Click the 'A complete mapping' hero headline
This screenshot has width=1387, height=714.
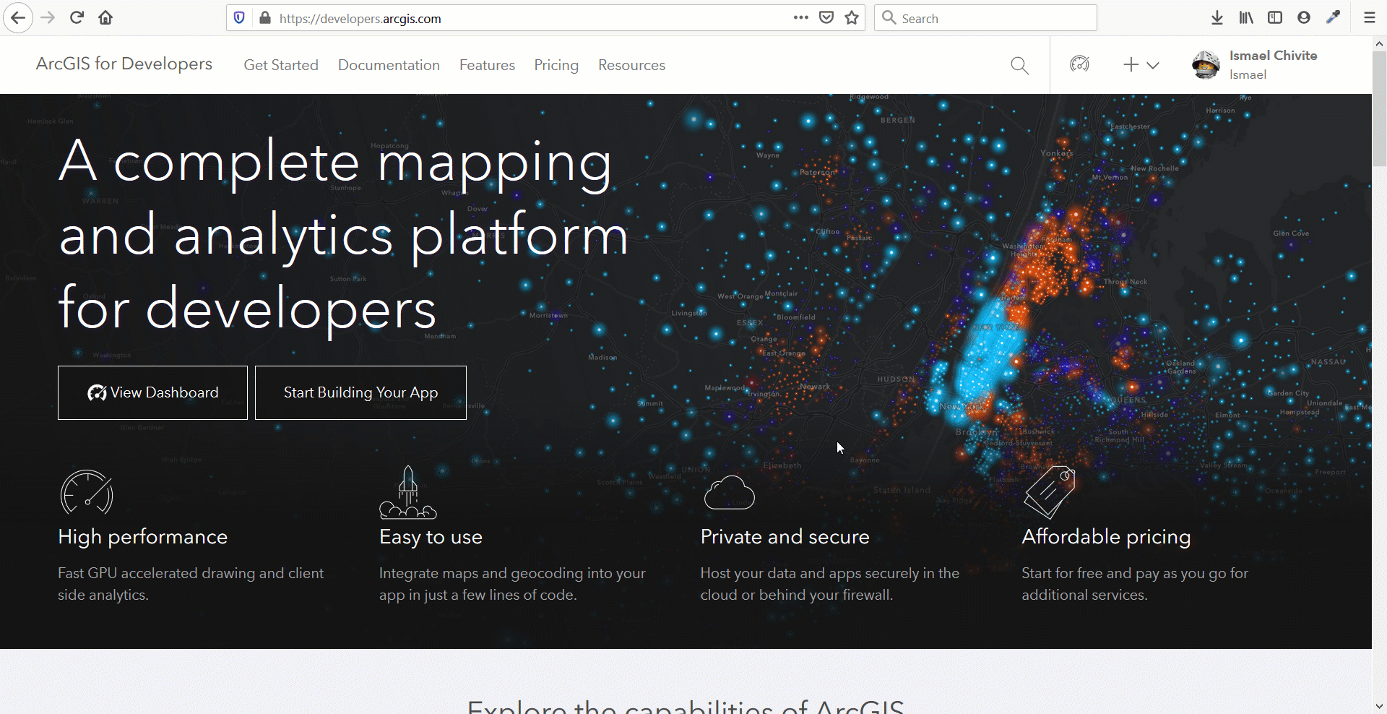(x=343, y=236)
